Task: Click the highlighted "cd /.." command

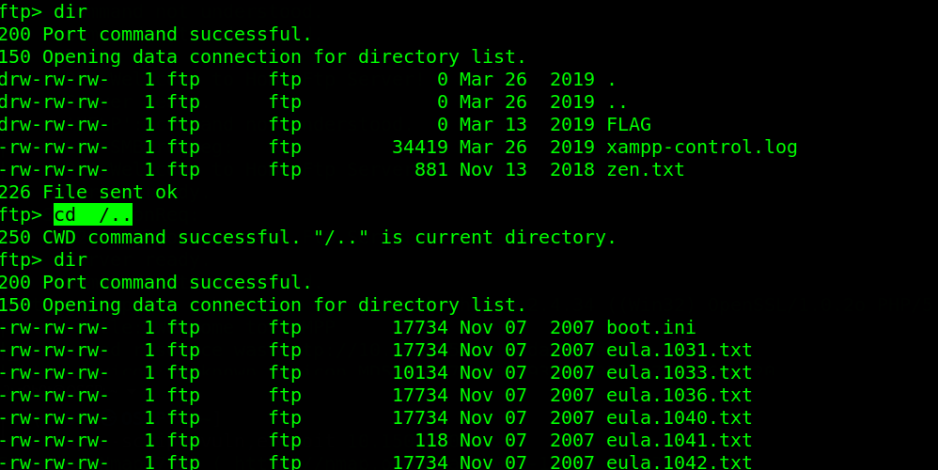Action: pyautogui.click(x=93, y=214)
